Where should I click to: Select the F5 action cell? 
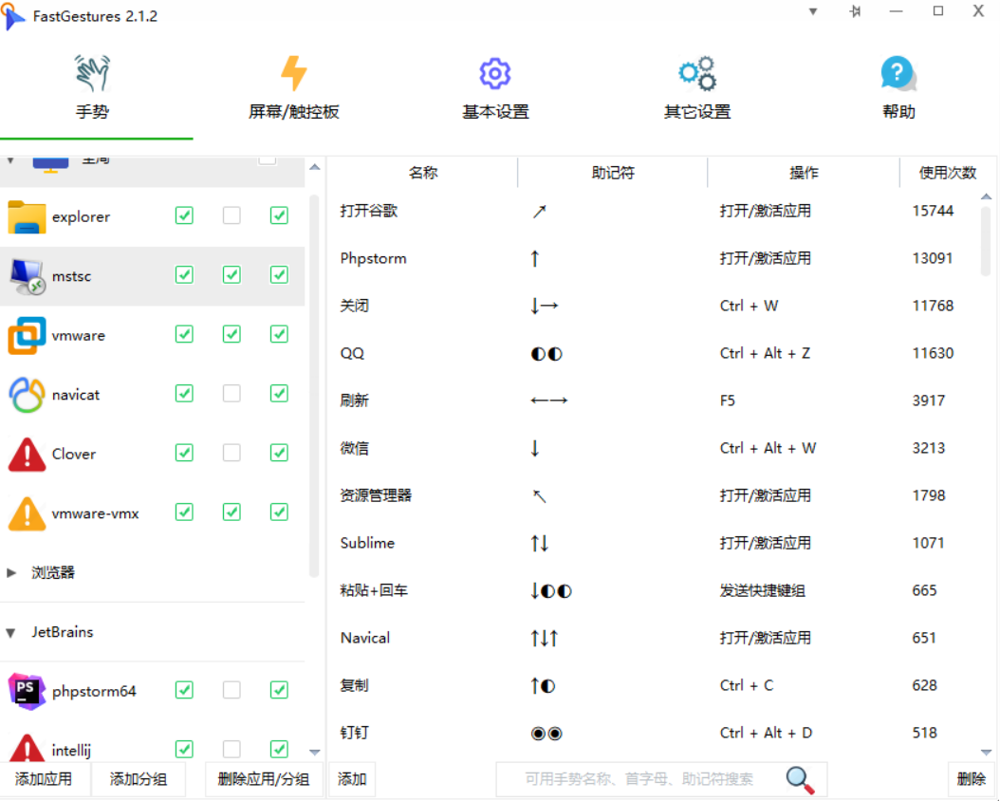tap(727, 400)
